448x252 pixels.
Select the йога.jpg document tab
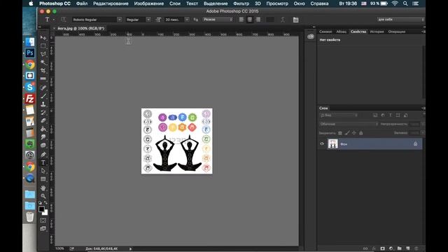pos(80,29)
